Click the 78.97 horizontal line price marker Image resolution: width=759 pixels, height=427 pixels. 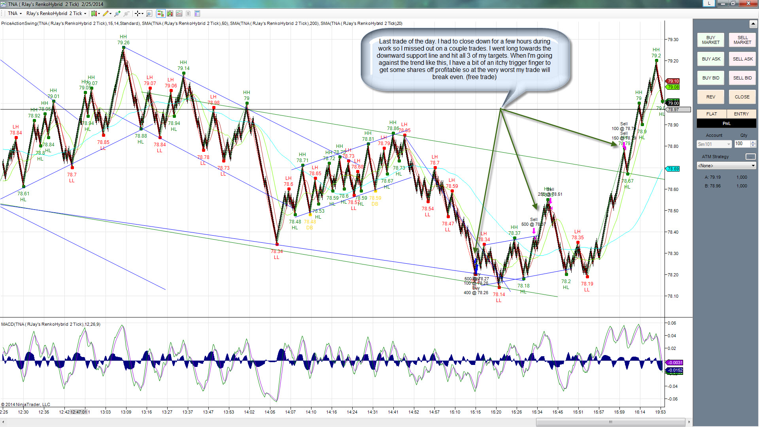tap(678, 110)
